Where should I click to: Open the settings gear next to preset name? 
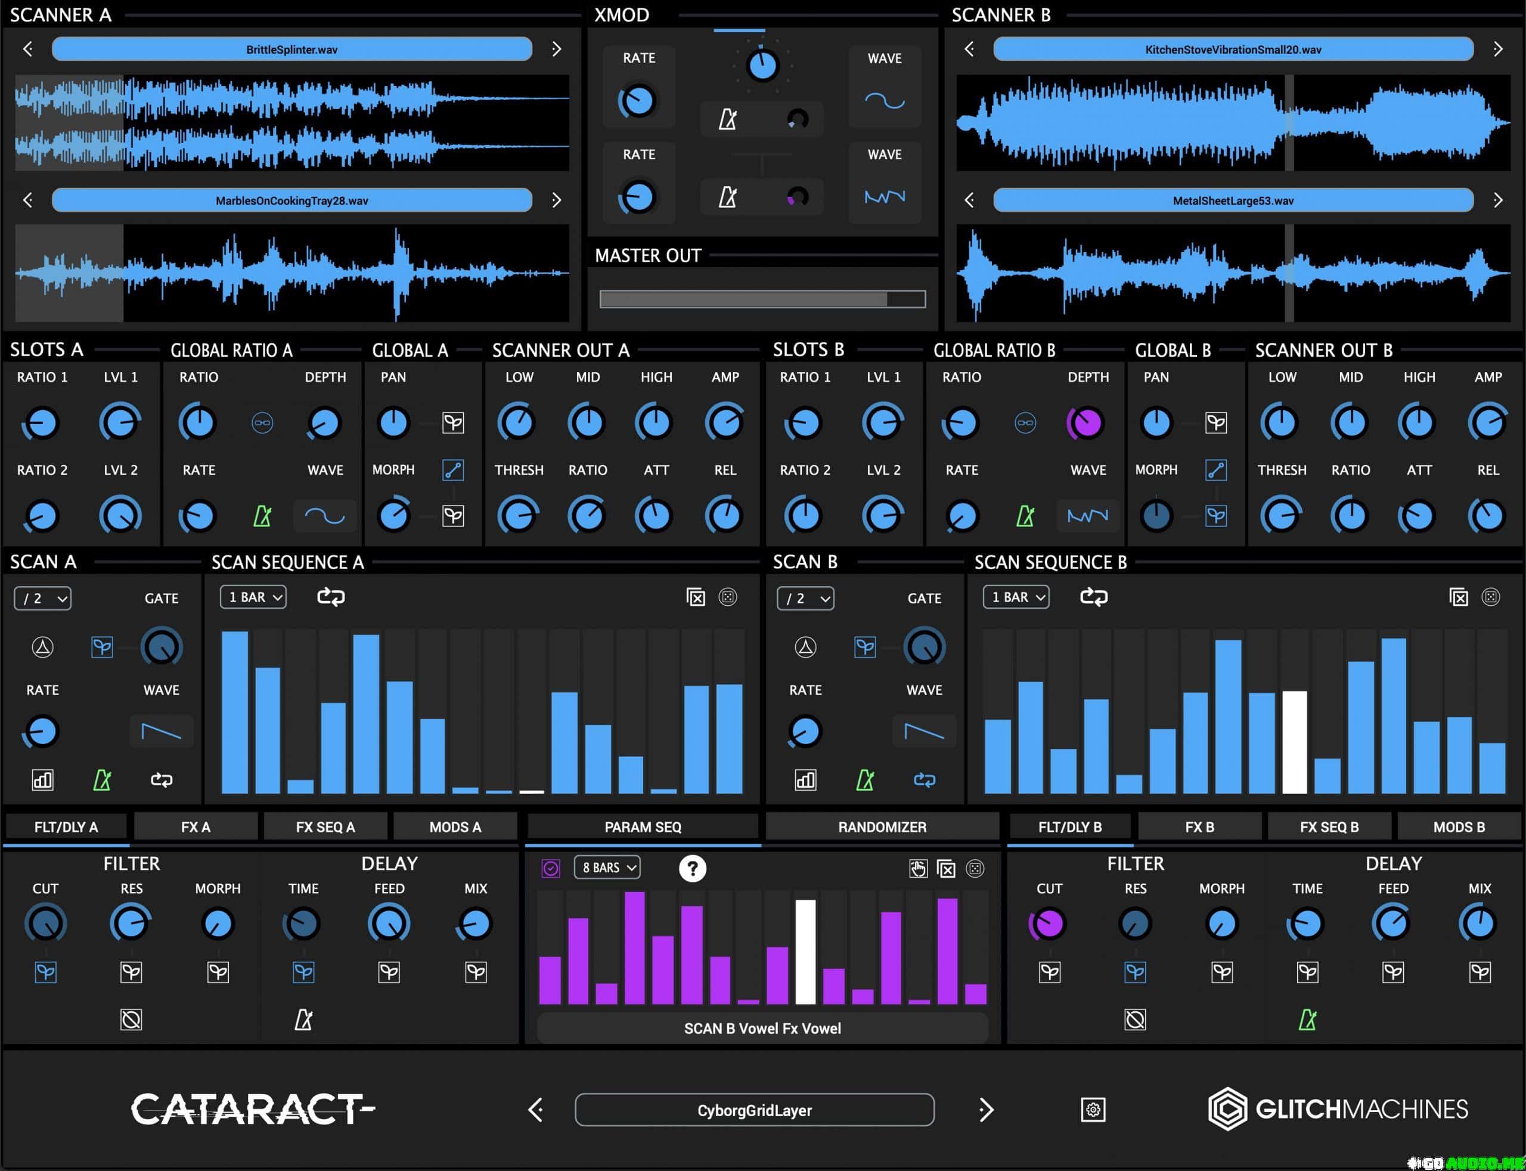(1093, 1110)
